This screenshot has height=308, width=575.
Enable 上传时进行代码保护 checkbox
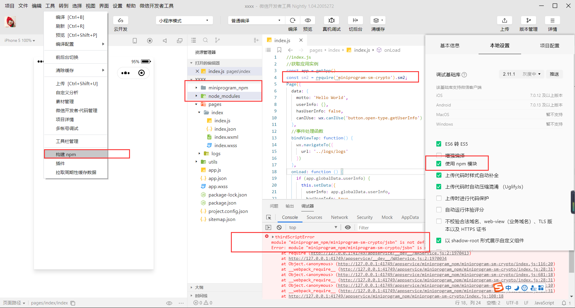coord(439,198)
